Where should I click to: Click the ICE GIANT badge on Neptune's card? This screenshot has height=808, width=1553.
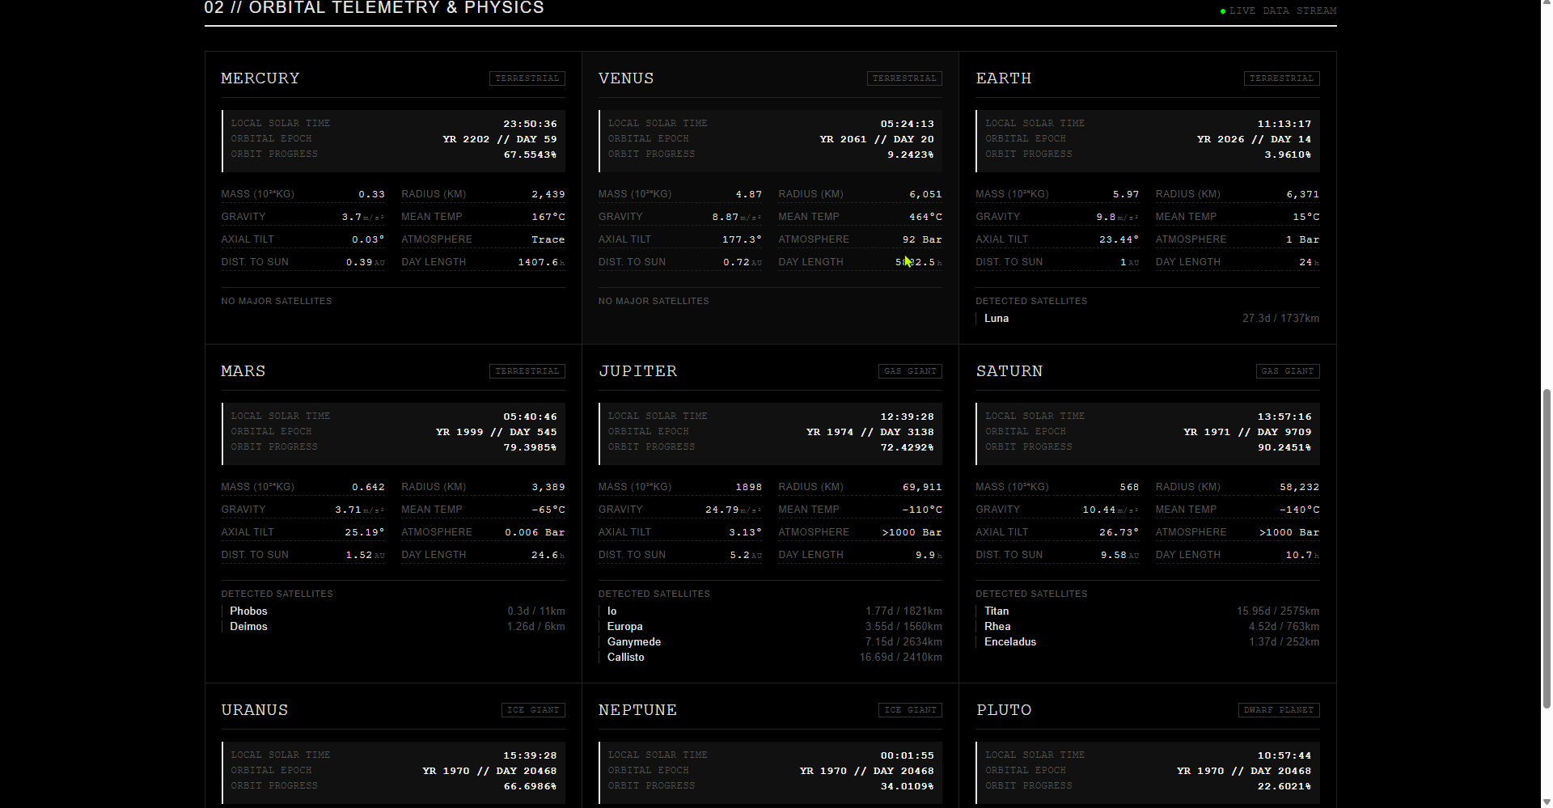pos(909,709)
